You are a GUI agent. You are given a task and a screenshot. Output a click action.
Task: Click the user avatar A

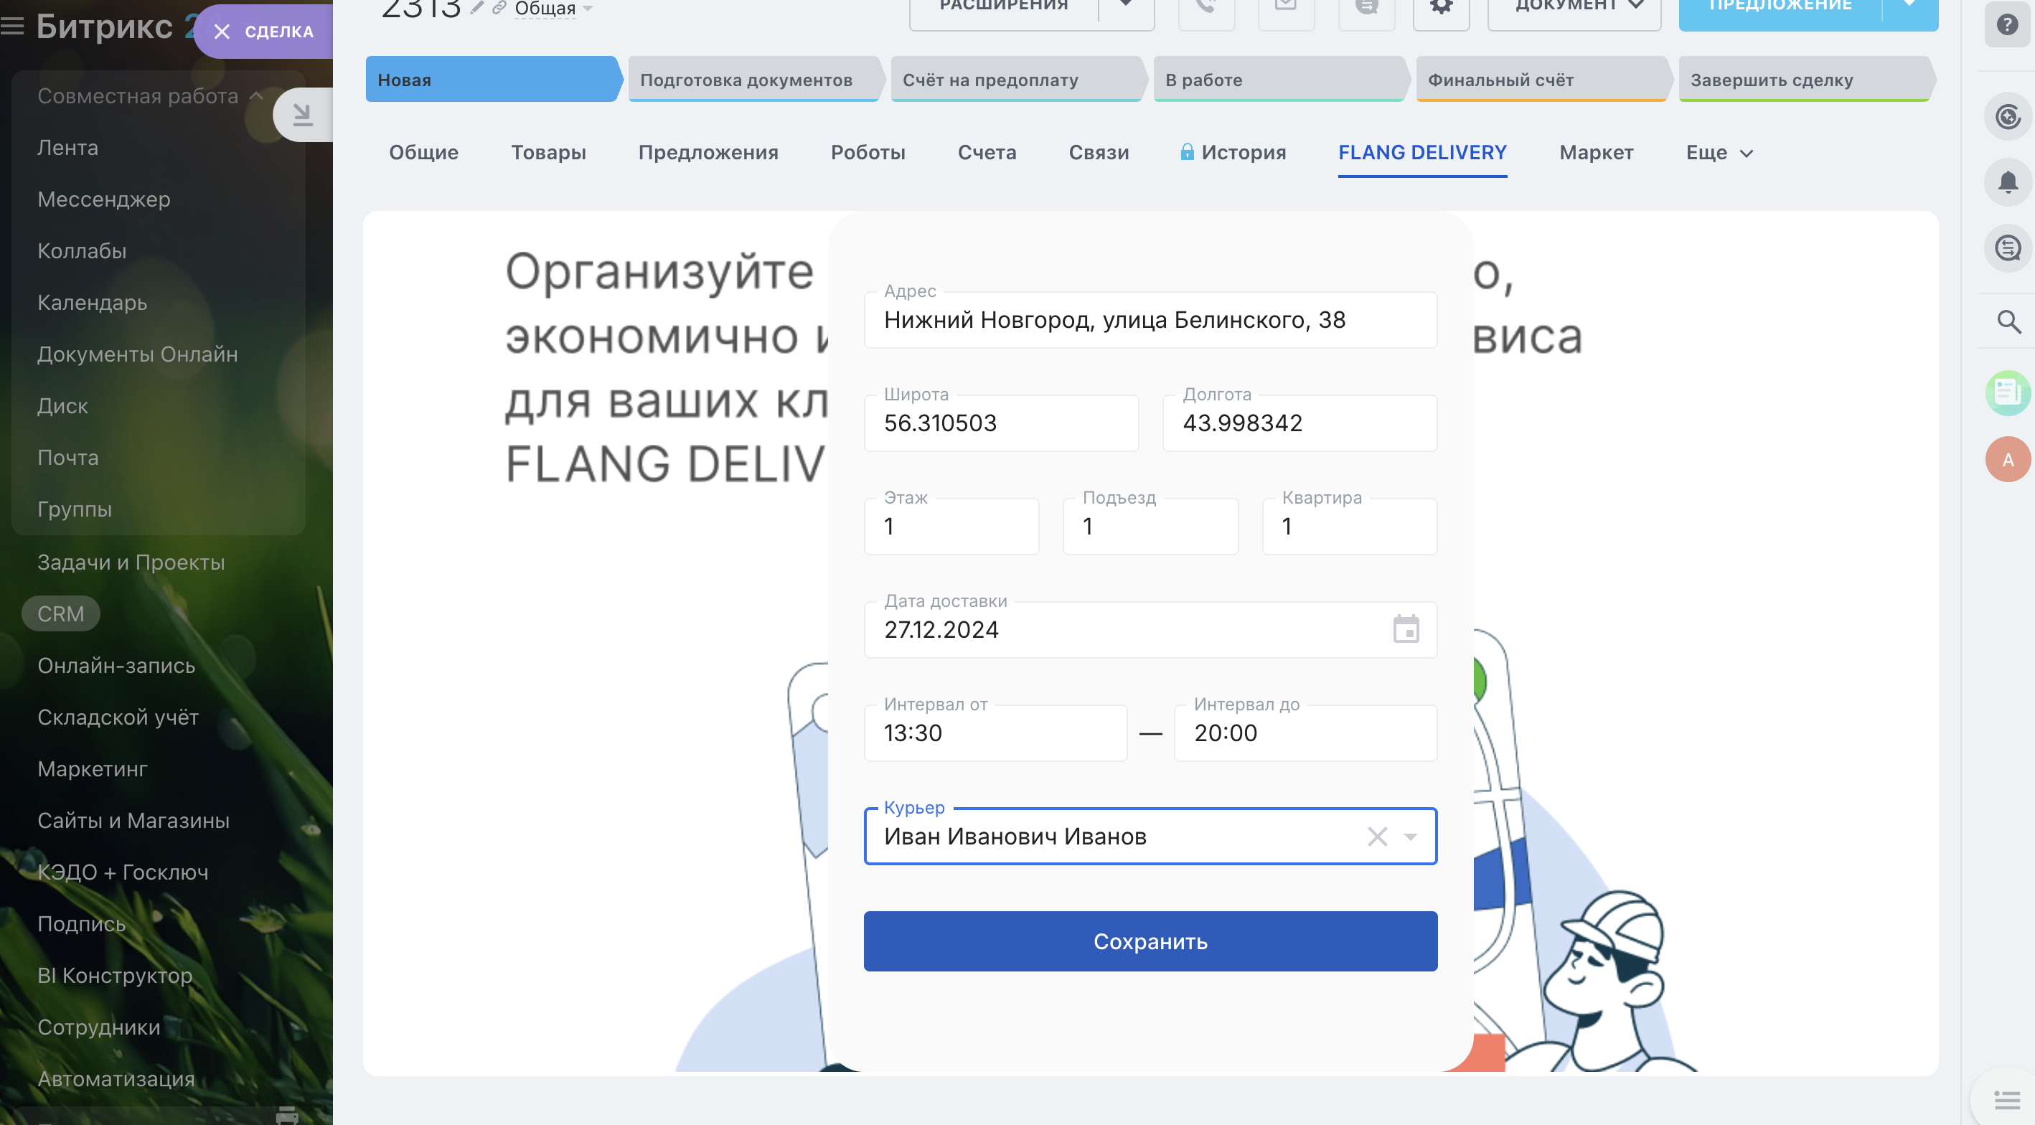[2007, 460]
